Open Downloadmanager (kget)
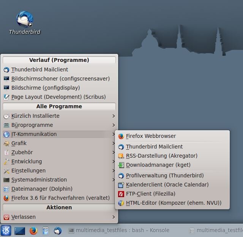The width and height of the screenshot is (243, 237). tap(172, 165)
